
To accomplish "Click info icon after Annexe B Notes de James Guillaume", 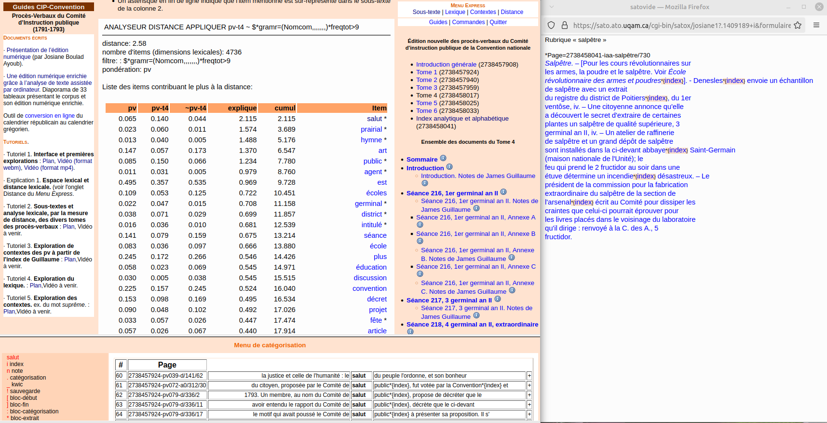I will coord(512,258).
